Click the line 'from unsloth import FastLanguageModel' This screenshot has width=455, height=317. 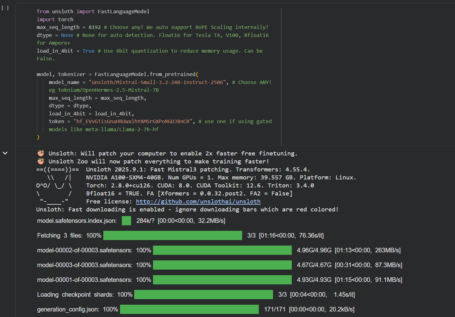(93, 11)
